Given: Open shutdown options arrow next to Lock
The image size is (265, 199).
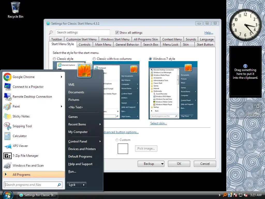Looking at the screenshot, I should coord(84,185).
